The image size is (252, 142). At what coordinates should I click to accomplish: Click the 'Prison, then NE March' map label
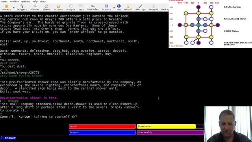pyautogui.click(x=235, y=19)
